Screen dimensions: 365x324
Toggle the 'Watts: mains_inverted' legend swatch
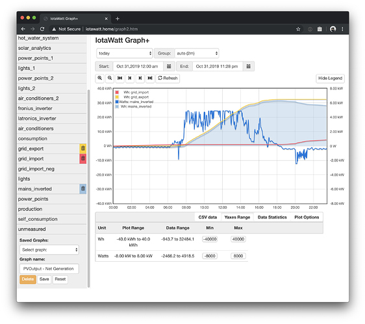tap(117, 102)
